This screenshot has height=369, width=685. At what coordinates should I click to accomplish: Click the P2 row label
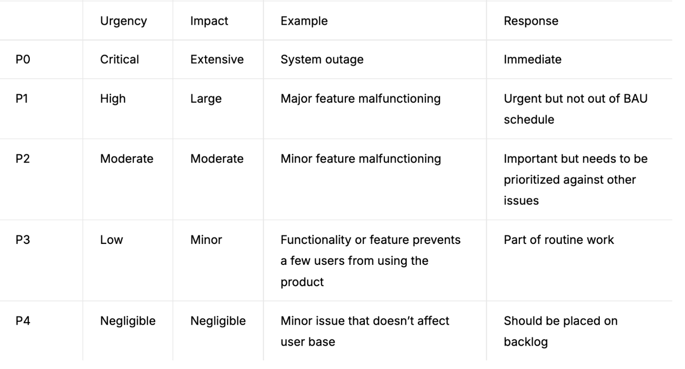pyautogui.click(x=23, y=159)
